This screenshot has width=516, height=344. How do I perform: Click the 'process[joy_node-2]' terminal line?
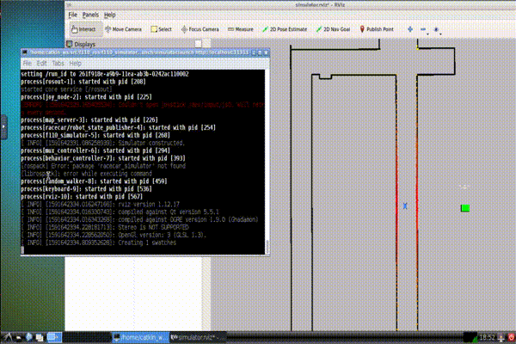click(x=86, y=97)
